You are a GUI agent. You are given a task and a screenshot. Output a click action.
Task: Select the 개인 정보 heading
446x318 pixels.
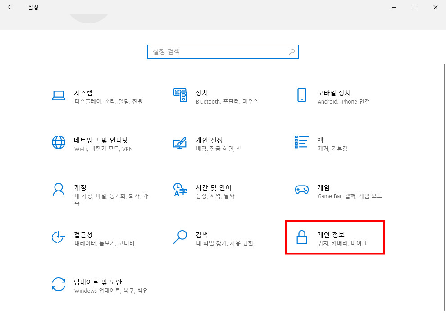pos(331,235)
